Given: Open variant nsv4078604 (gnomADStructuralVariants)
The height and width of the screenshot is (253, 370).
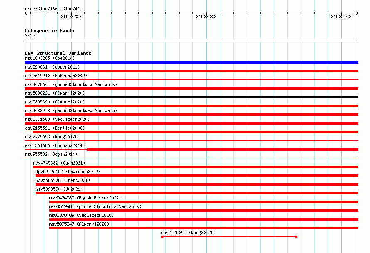Looking at the screenshot, I should (x=71, y=84).
